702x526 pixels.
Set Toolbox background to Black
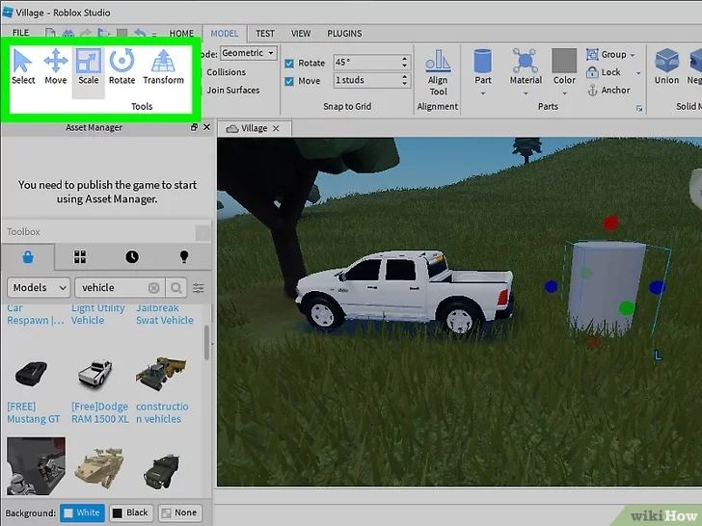click(131, 513)
